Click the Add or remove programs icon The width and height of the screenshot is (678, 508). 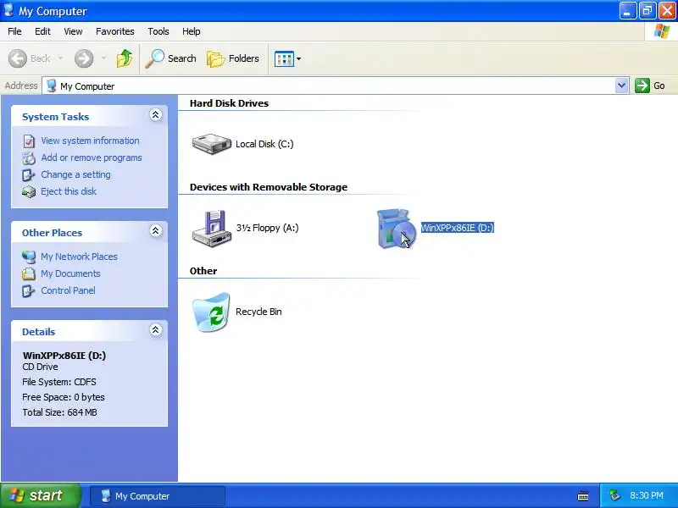pyautogui.click(x=29, y=158)
